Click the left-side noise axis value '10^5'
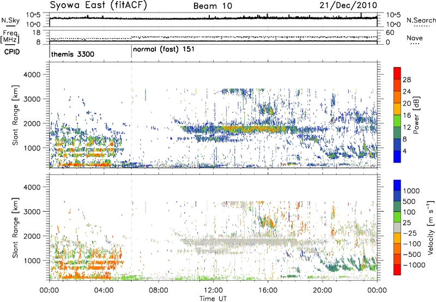Image resolution: width=436 pixels, height=302 pixels. (x=33, y=15)
